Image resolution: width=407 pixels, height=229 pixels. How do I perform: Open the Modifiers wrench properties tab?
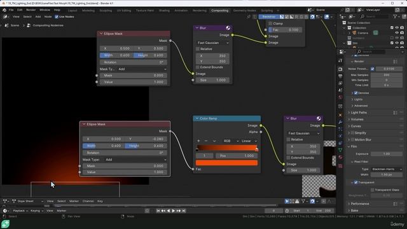click(340, 121)
